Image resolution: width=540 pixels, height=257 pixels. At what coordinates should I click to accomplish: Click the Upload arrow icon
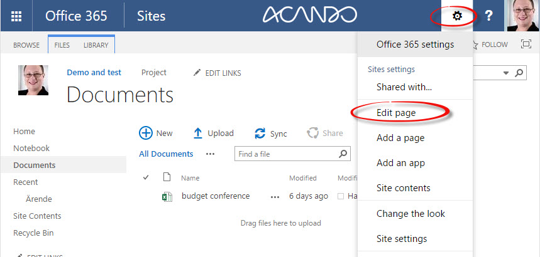point(197,133)
